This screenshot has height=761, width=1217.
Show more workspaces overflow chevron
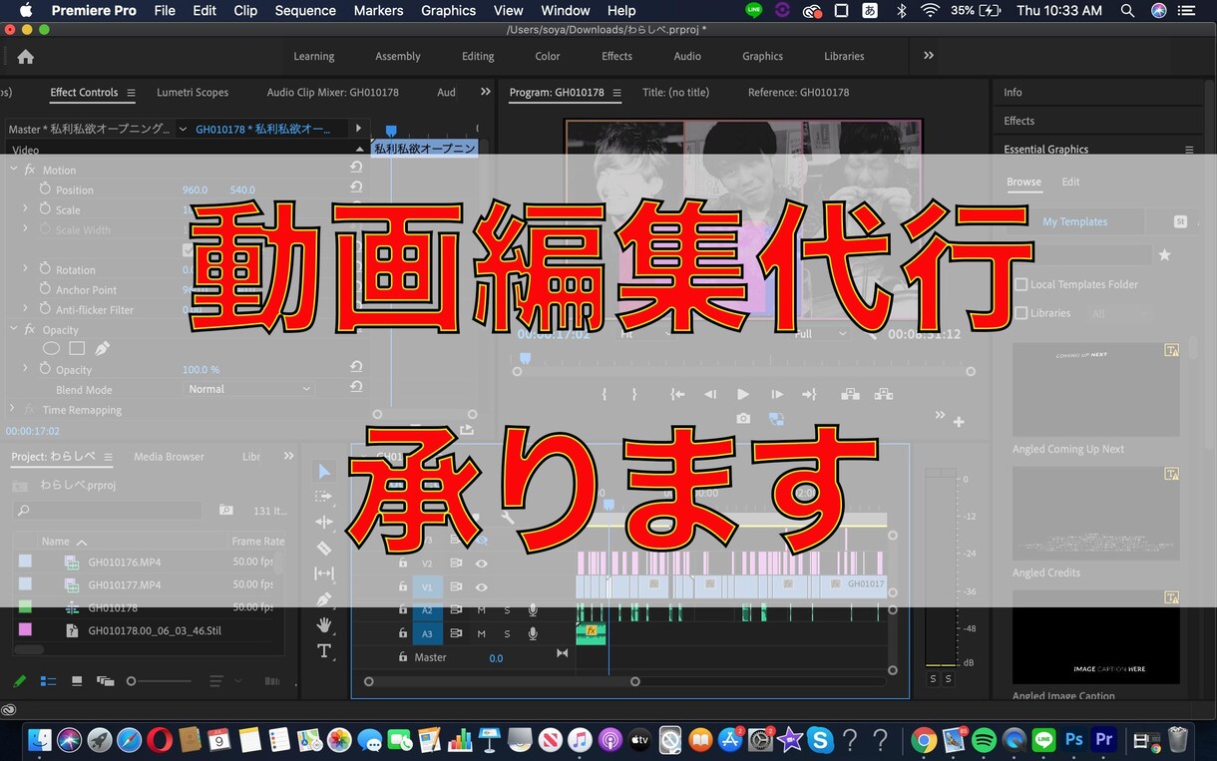point(929,56)
